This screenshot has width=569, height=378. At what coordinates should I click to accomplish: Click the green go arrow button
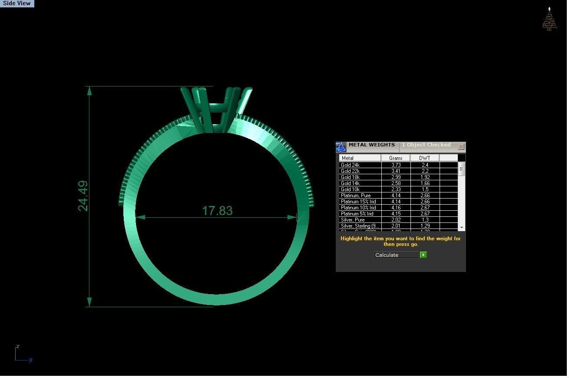coord(423,255)
